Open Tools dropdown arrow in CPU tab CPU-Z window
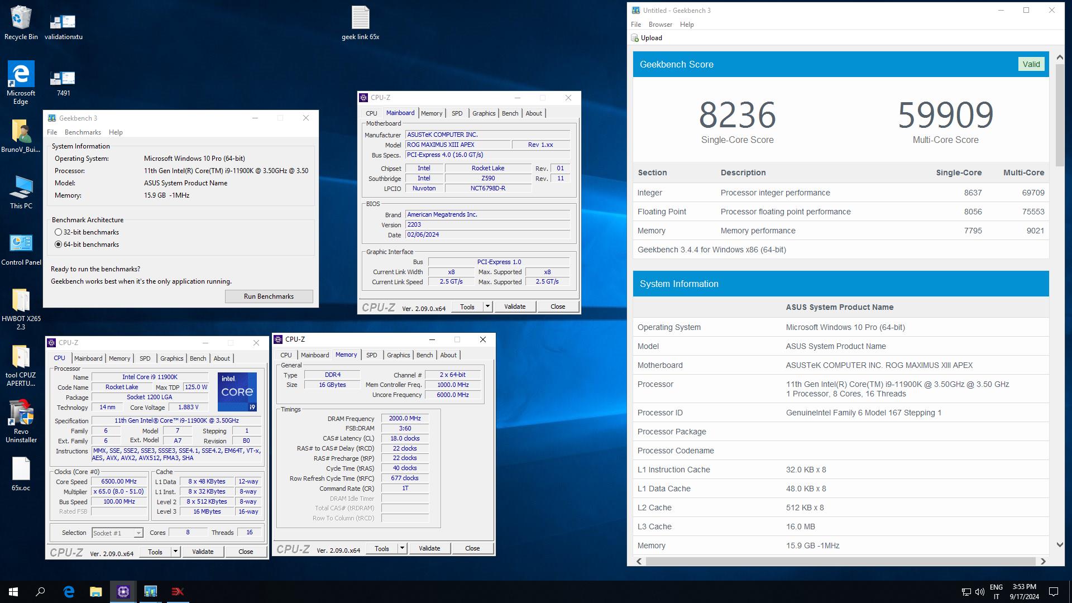 pyautogui.click(x=175, y=552)
